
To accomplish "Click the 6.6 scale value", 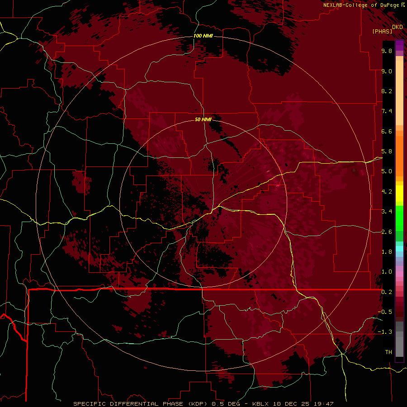I will pyautogui.click(x=387, y=131).
